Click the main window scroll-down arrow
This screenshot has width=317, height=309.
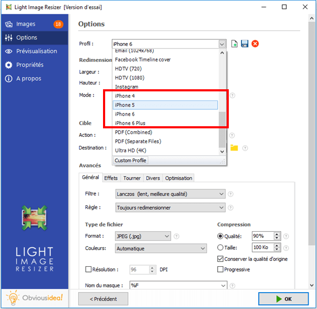[312, 285]
